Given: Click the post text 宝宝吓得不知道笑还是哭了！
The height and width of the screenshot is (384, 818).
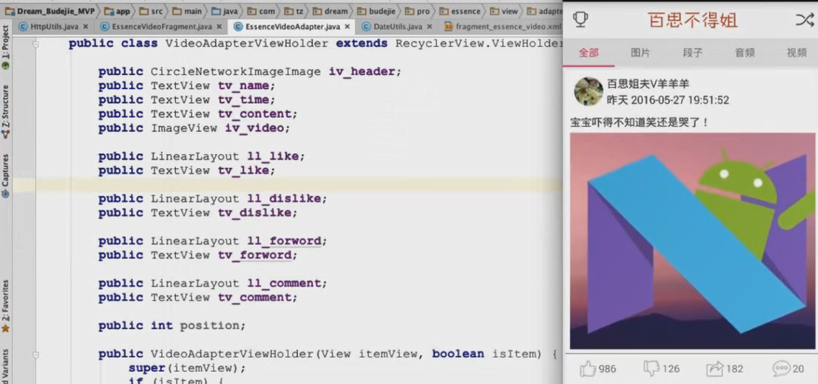Looking at the screenshot, I should [640, 122].
